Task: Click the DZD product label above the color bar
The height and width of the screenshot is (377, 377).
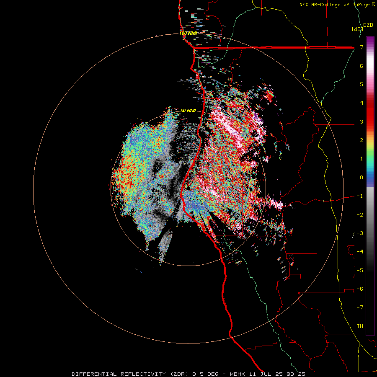Action: pyautogui.click(x=368, y=25)
